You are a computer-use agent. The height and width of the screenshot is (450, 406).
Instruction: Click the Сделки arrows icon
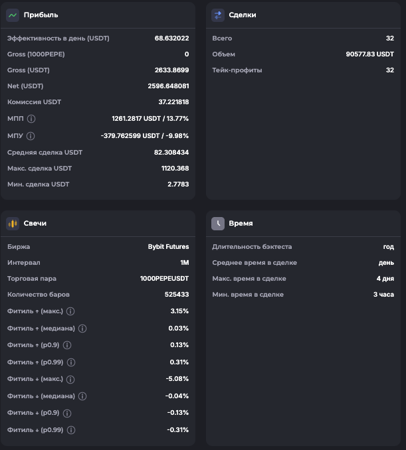pos(218,15)
